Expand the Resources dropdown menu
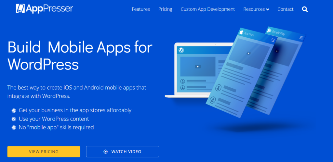This screenshot has height=162, width=333. click(x=256, y=9)
